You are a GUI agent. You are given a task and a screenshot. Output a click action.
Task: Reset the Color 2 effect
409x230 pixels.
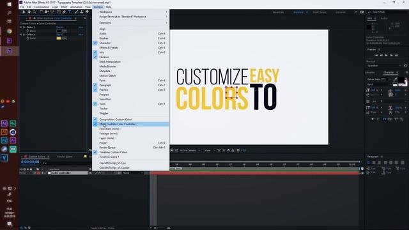(59, 34)
